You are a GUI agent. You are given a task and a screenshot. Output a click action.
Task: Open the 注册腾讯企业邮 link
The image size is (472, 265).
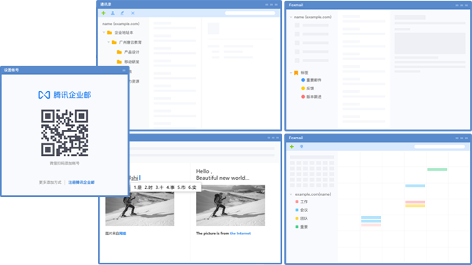81,182
